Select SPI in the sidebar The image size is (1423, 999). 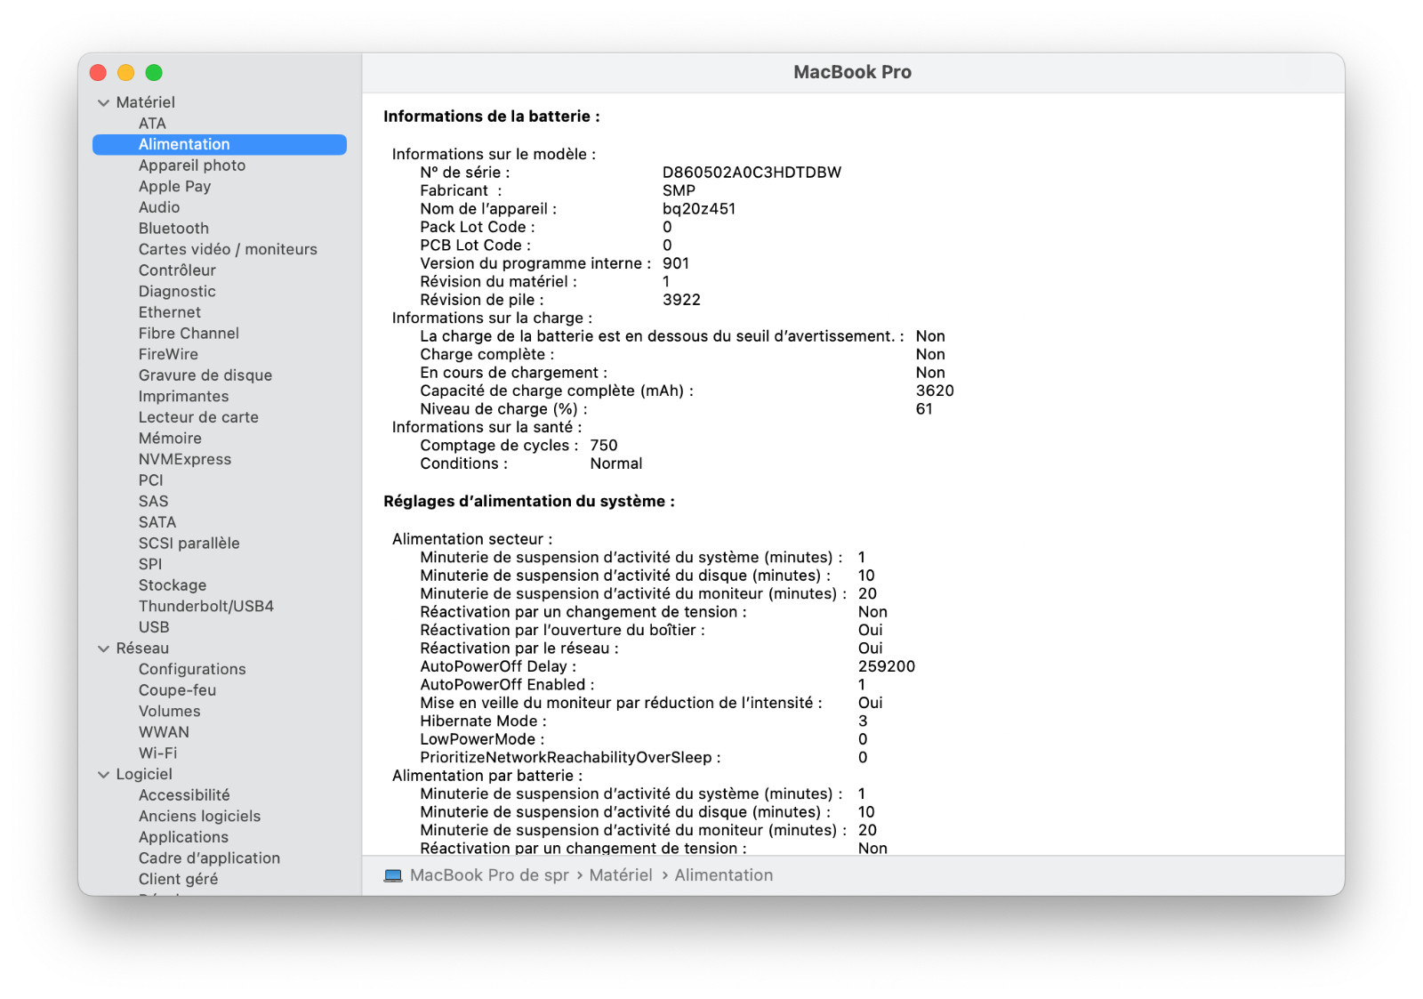[x=150, y=565]
